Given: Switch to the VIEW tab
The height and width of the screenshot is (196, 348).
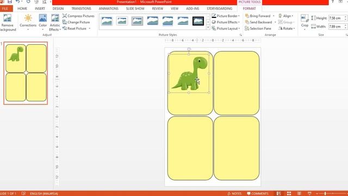Looking at the screenshot, I should (175, 9).
